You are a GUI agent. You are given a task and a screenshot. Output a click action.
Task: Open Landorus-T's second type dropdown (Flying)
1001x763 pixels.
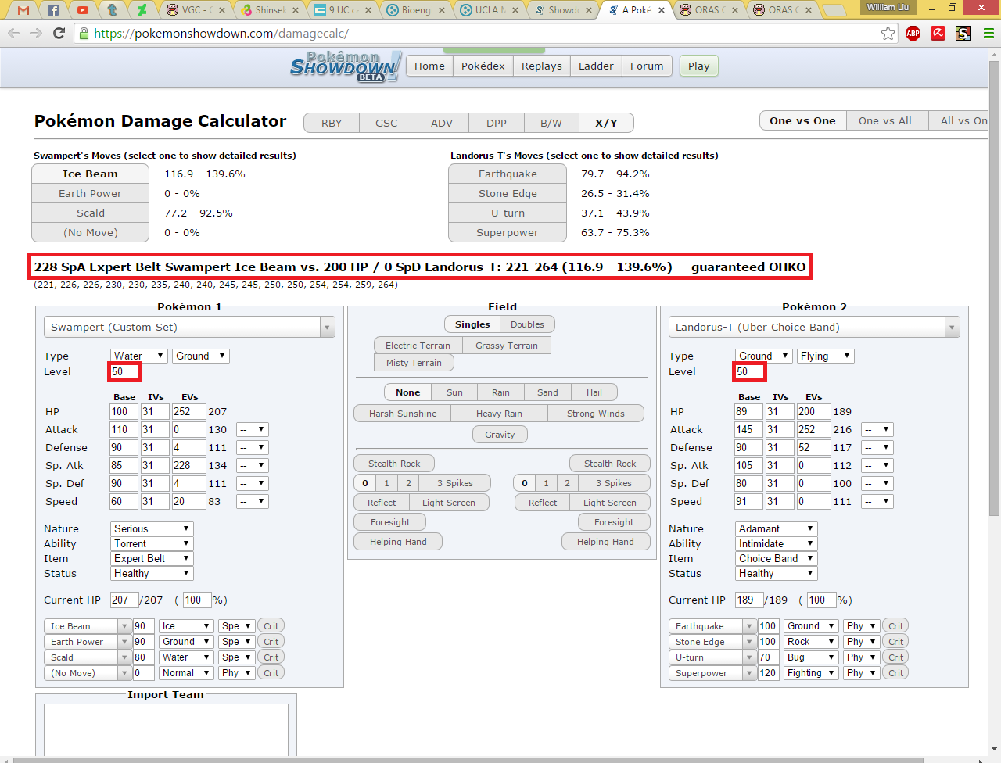tap(825, 356)
